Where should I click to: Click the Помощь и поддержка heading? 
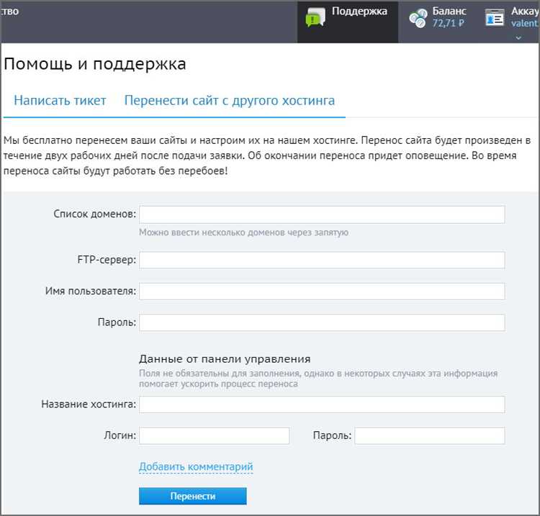pyautogui.click(x=95, y=64)
